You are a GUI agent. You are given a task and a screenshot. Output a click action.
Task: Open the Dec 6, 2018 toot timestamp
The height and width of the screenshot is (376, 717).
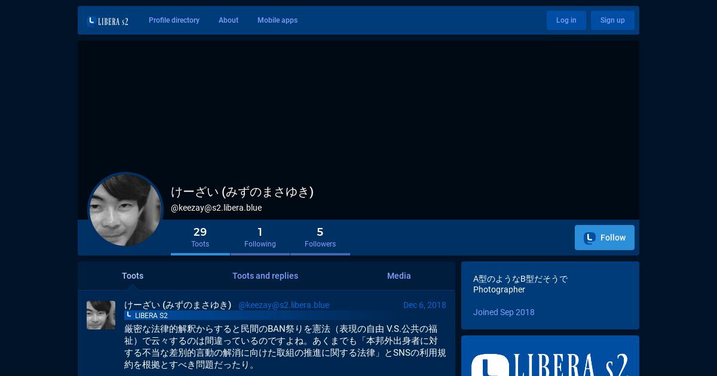click(x=425, y=305)
